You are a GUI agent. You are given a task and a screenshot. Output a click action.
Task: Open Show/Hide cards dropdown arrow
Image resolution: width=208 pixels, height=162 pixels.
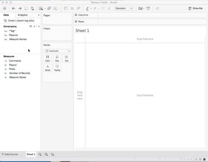tap(144, 9)
